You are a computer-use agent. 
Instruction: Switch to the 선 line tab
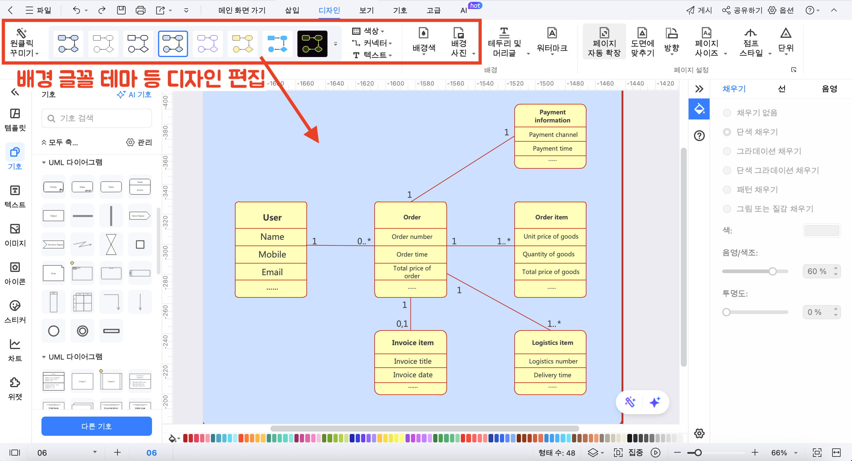[x=782, y=89]
